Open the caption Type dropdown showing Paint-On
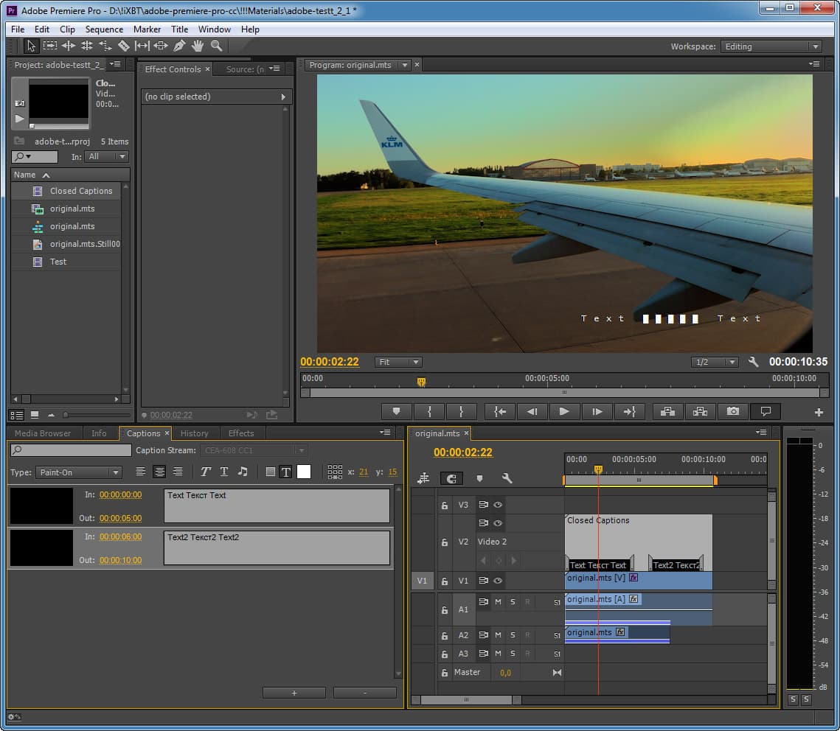Viewport: 840px width, 731px height. [x=79, y=472]
